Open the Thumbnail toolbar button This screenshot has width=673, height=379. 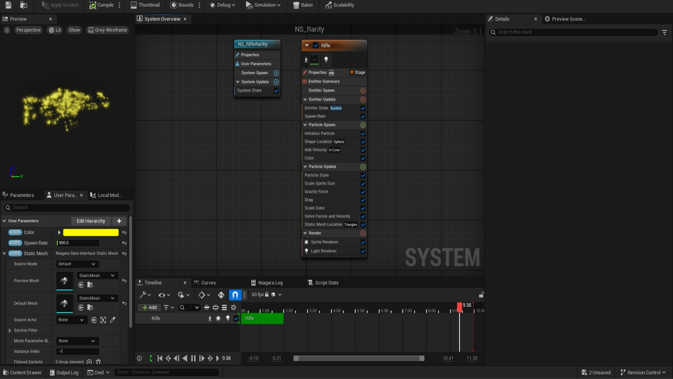coord(145,5)
